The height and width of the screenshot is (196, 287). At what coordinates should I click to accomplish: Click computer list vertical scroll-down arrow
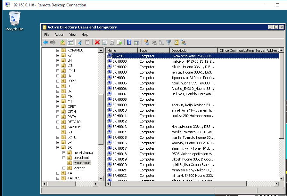282,179
